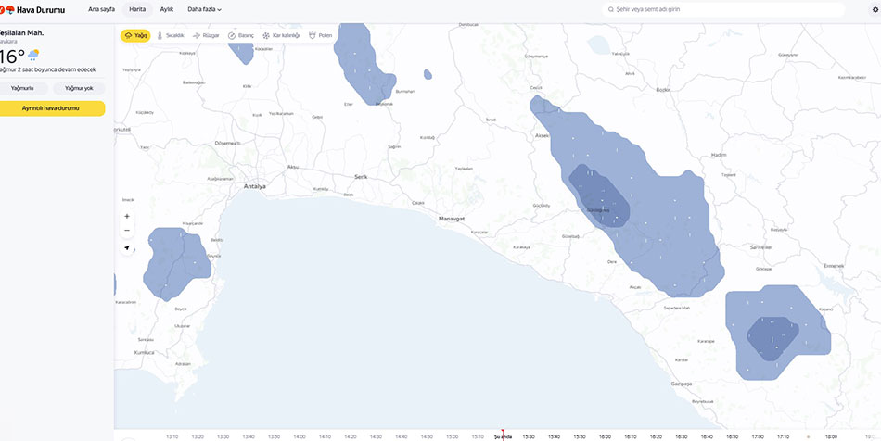The width and height of the screenshot is (881, 441).
Task: Report Yağmur yok for this location
Action: tap(79, 88)
